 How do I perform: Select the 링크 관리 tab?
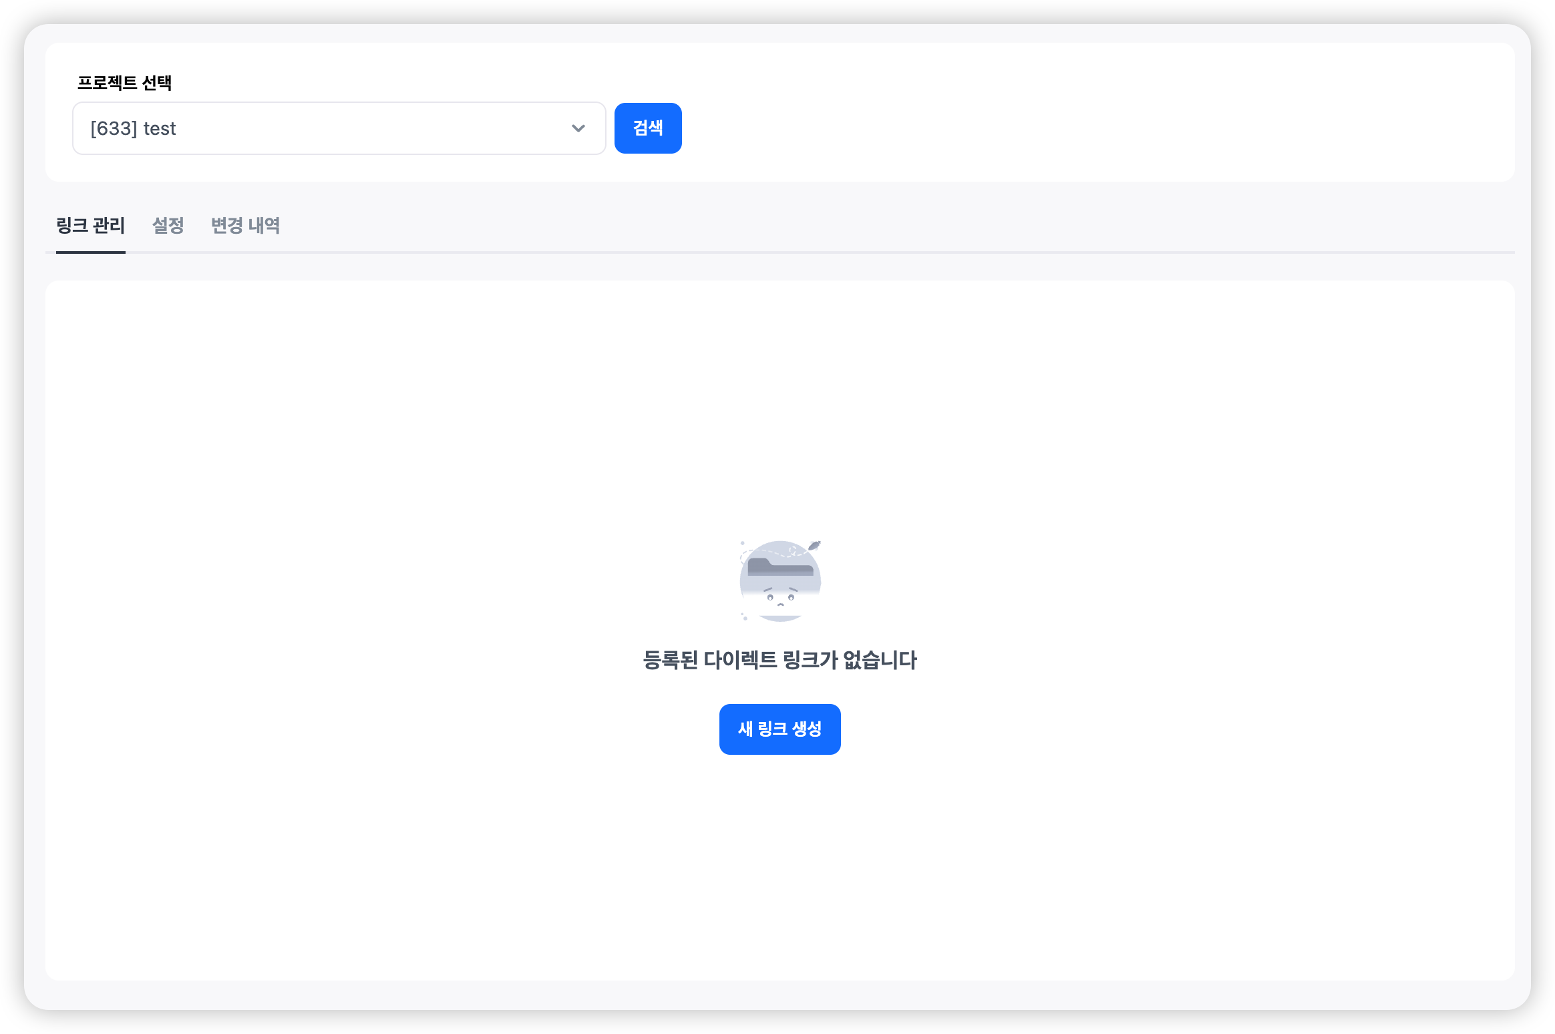(x=90, y=226)
